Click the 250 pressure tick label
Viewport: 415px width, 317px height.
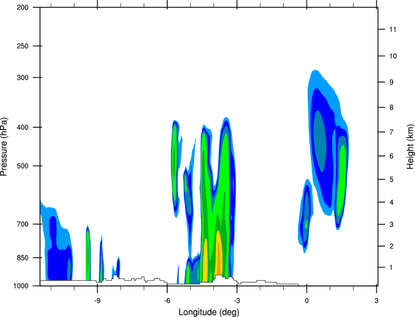tap(22, 46)
